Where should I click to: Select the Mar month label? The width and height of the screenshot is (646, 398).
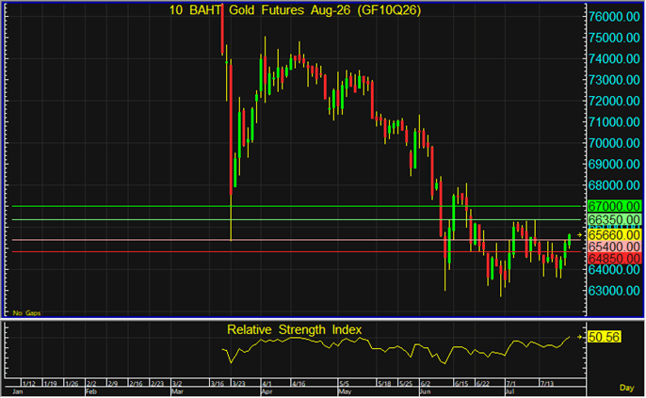click(177, 391)
